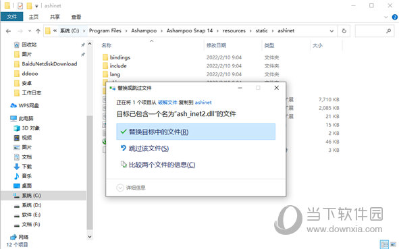Click the search box field
399x249 pixels.
click(x=374, y=31)
